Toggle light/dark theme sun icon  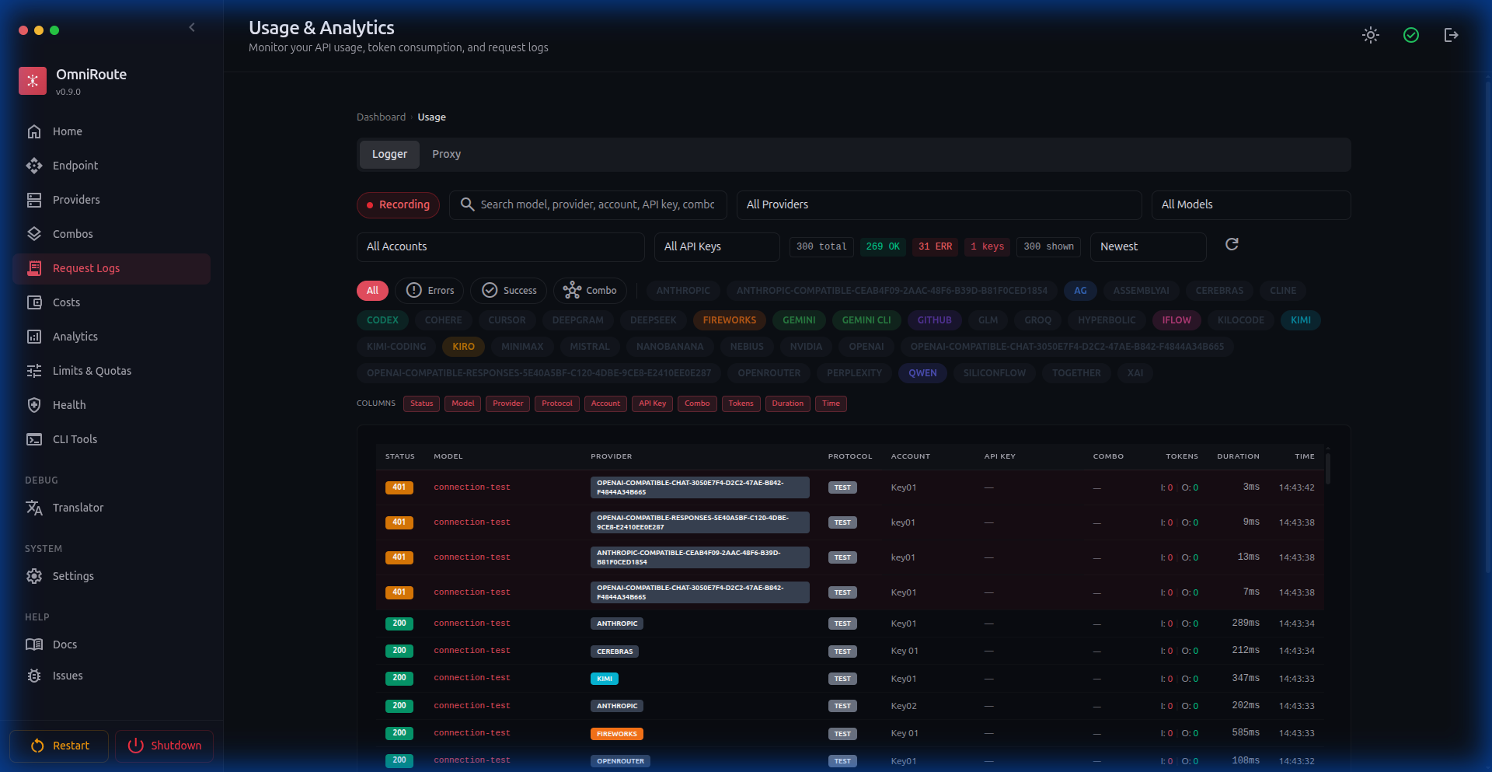1371,35
